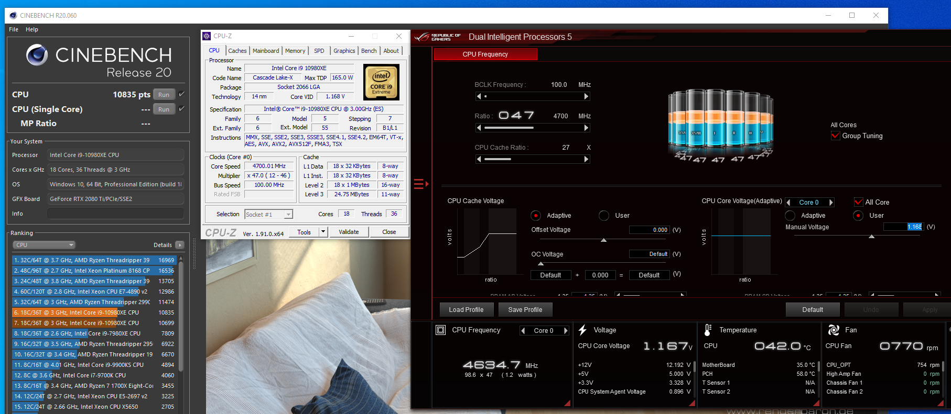Select the CPU Frequency tab in DIP5
This screenshot has width=951, height=414.
pyautogui.click(x=485, y=54)
